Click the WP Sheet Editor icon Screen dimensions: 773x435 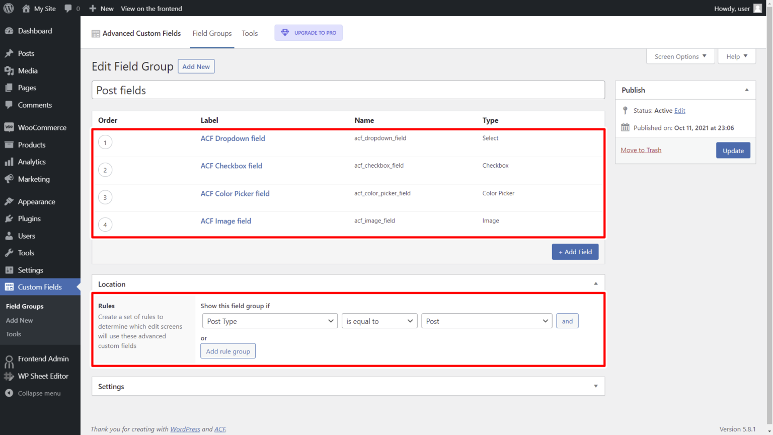[10, 376]
